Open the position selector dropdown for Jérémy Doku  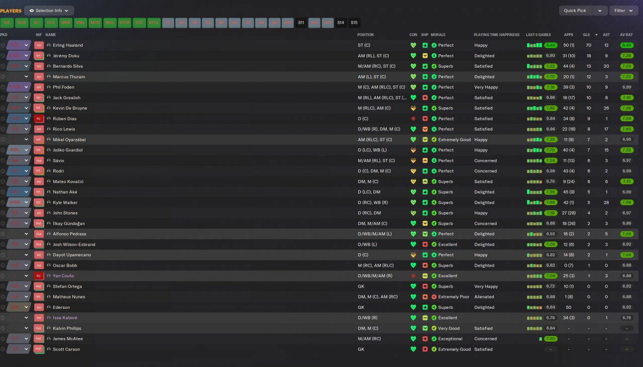(x=27, y=56)
